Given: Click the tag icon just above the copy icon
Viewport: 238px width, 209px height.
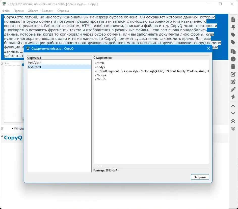Looking at the screenshot, I should 233,42.
